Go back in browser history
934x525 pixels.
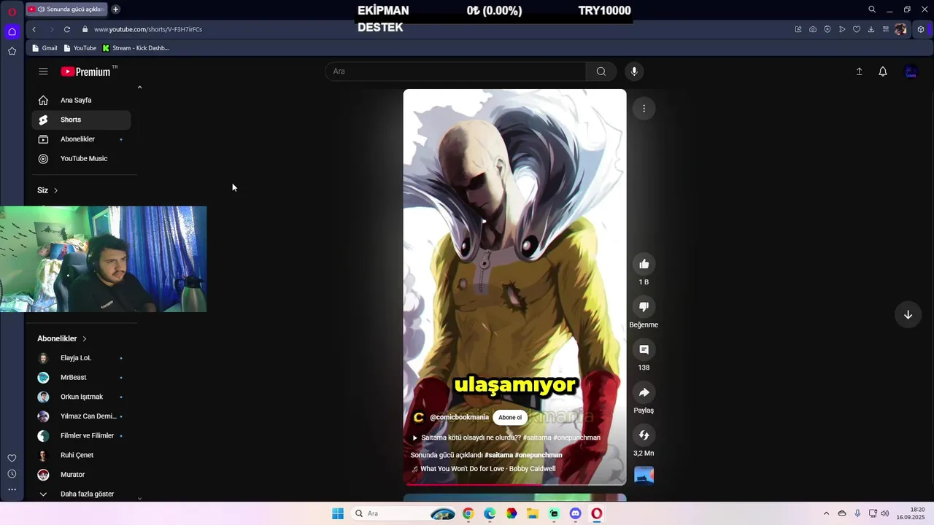coord(34,29)
